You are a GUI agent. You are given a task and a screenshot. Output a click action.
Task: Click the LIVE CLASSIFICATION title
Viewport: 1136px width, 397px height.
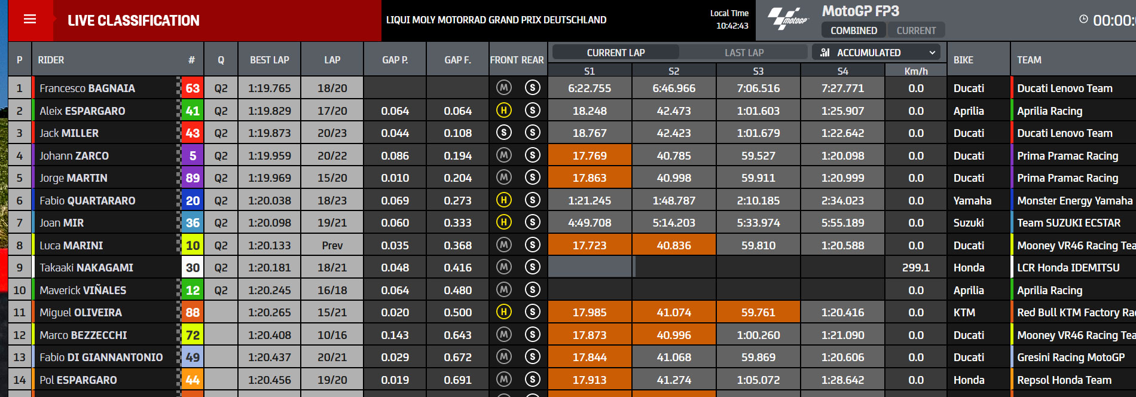tap(133, 20)
